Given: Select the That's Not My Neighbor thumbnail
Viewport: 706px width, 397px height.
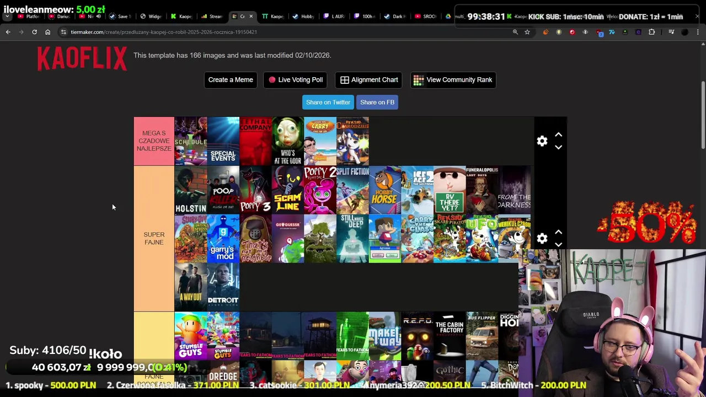Looking at the screenshot, I should [255, 239].
